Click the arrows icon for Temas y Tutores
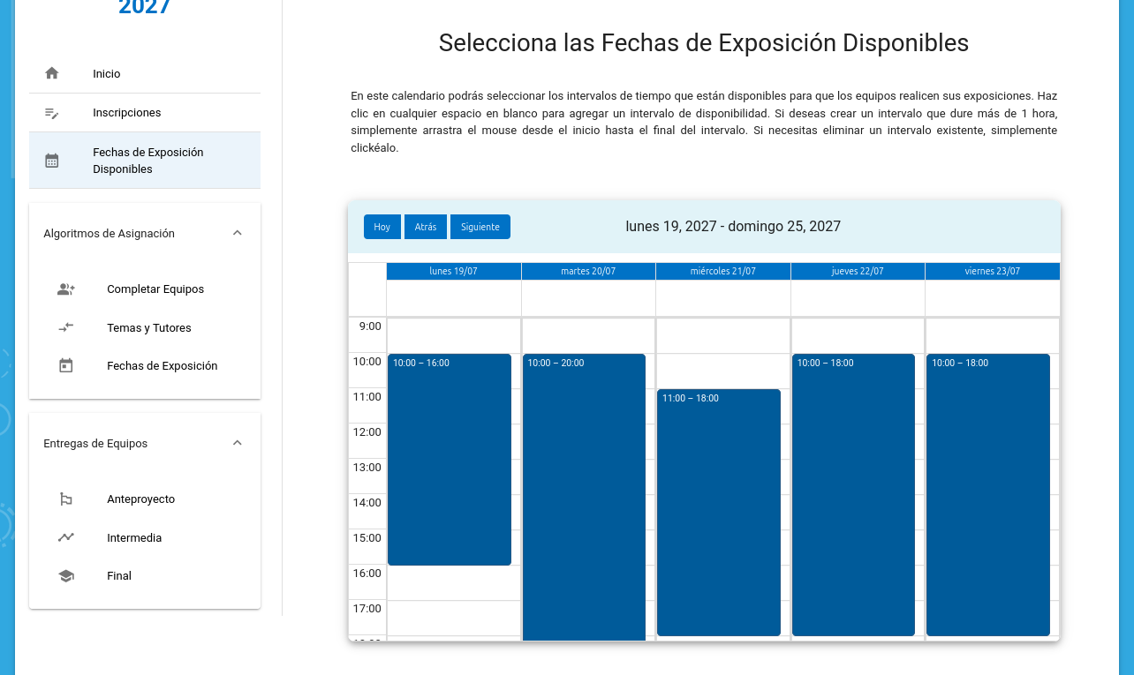This screenshot has width=1134, height=675. click(66, 327)
